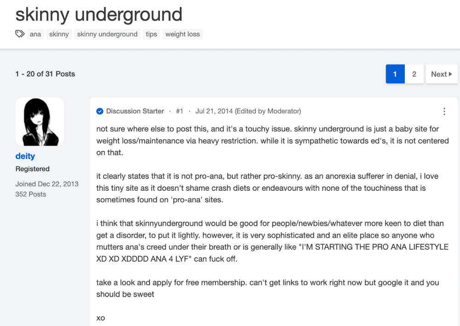Open deity's avatar image
460x326 pixels.
(40, 122)
